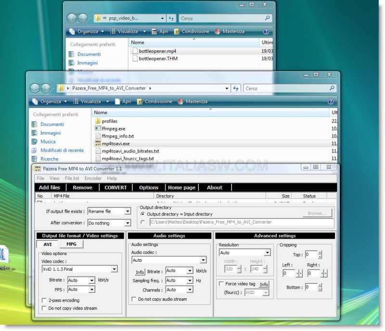Open 'File list' menu
The image size is (385, 331).
click(72, 178)
